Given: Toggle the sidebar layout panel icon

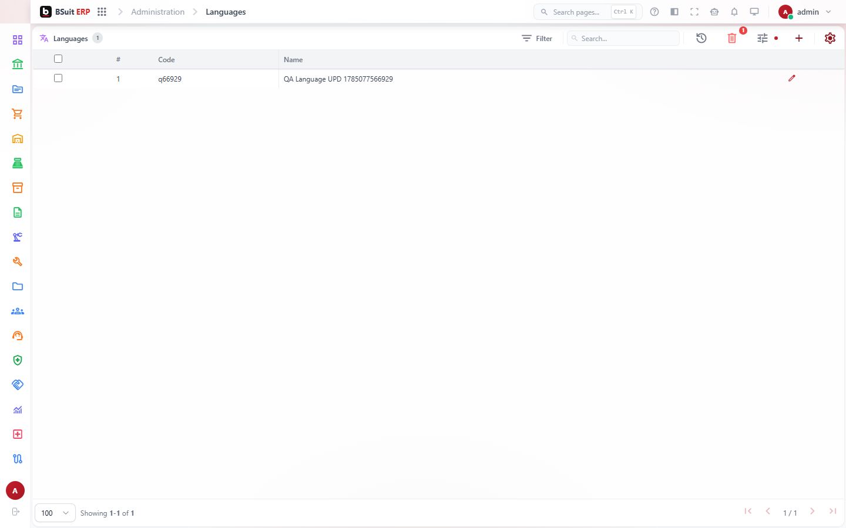Looking at the screenshot, I should point(674,12).
